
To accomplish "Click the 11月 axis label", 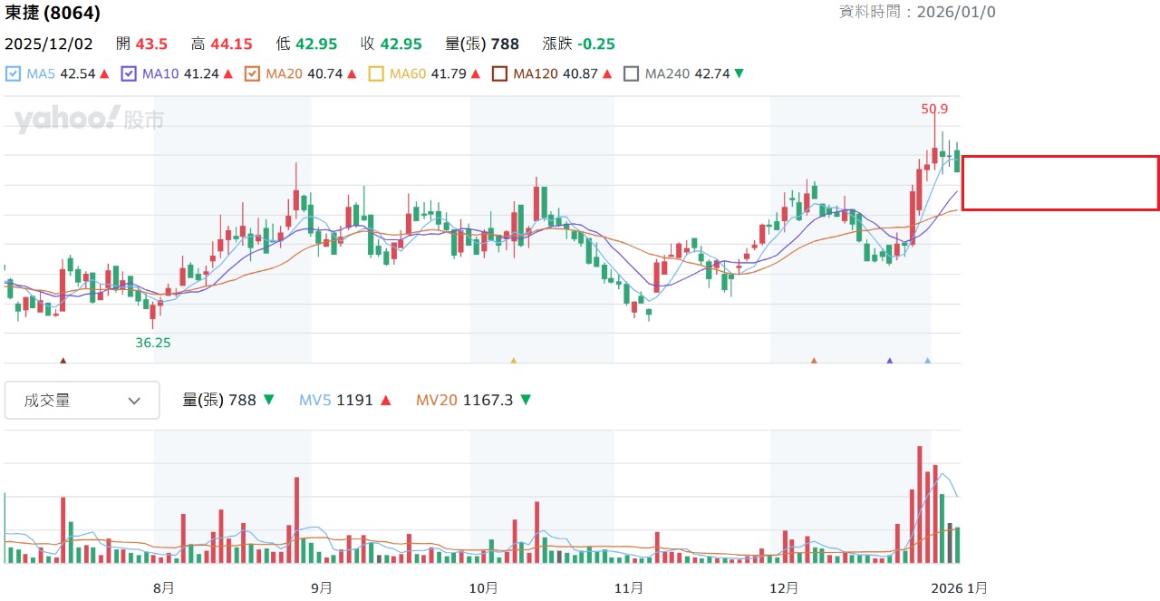I will click(x=629, y=588).
